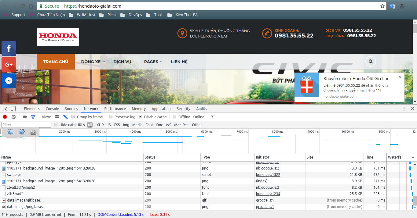Screen dimensions: 417x218
Task: Close the Honda promotion notification
Action: [x=400, y=77]
